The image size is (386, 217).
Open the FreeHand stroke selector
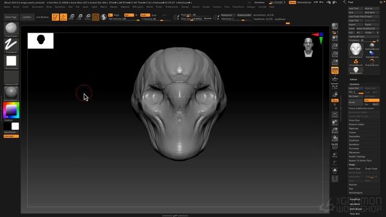click(11, 46)
